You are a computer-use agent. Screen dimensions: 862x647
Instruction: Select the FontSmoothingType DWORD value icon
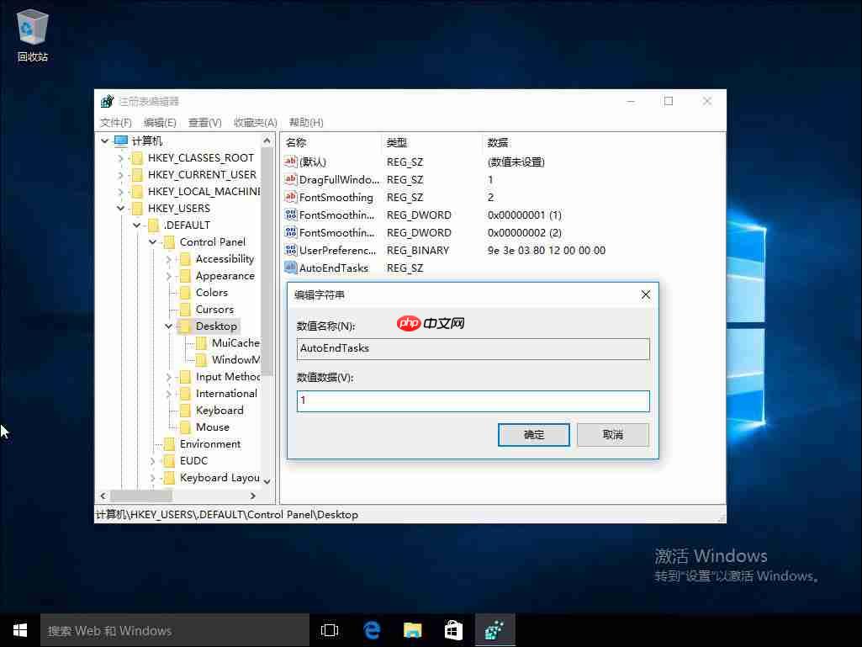pyautogui.click(x=291, y=215)
